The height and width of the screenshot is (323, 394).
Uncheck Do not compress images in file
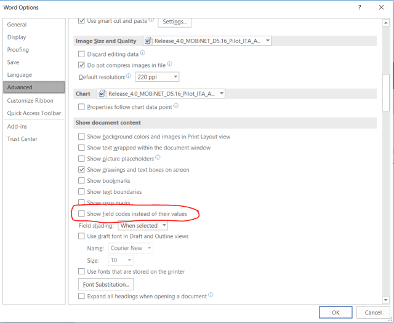(81, 65)
